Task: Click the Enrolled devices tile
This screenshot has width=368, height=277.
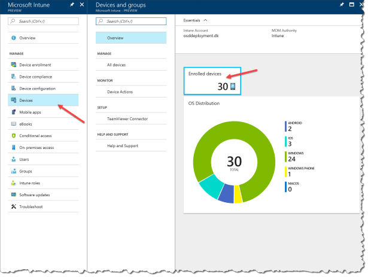Action: click(x=212, y=80)
